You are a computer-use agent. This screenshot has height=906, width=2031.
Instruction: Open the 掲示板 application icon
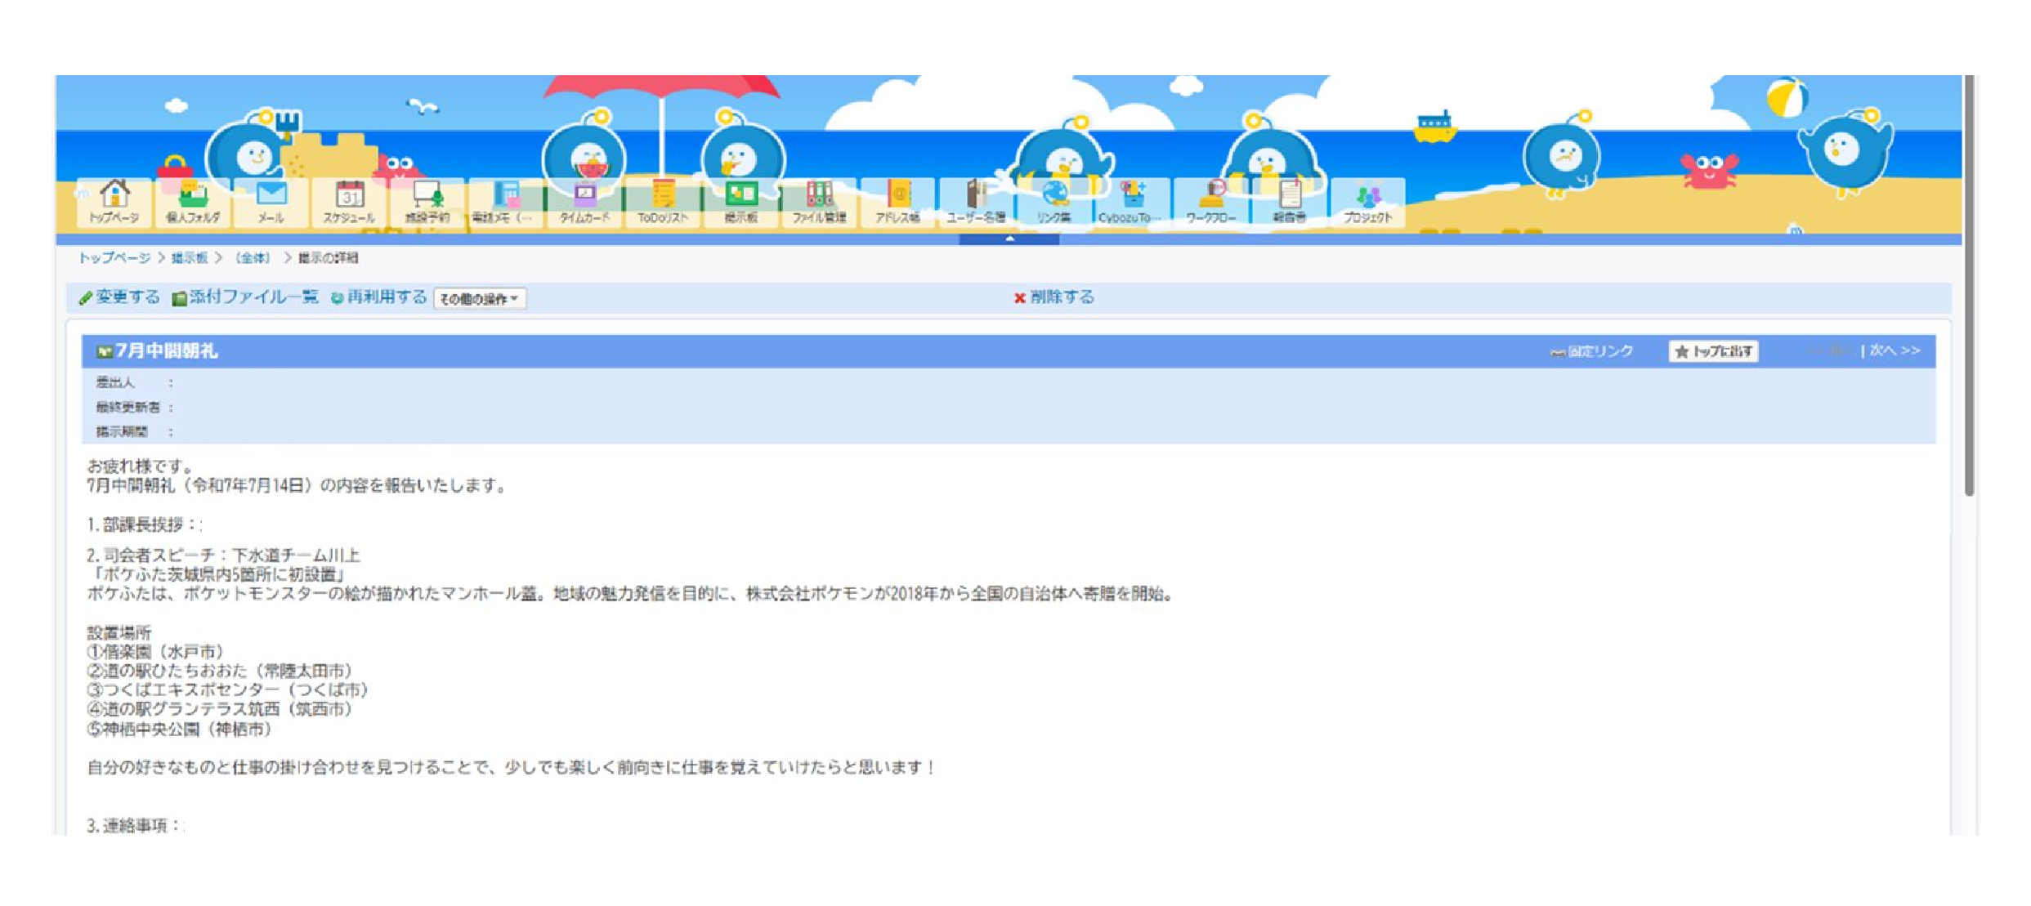740,202
